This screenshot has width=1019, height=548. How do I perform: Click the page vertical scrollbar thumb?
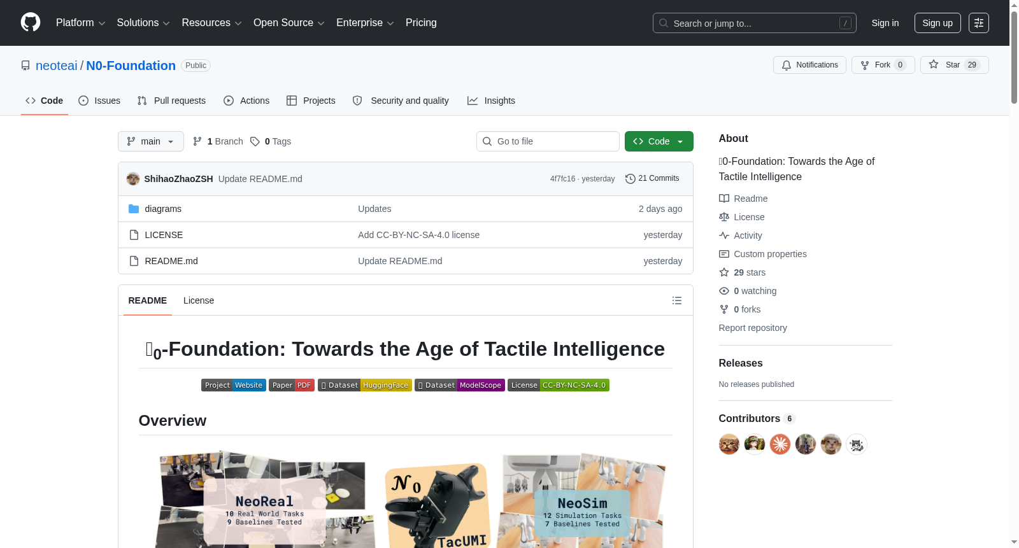1014,57
